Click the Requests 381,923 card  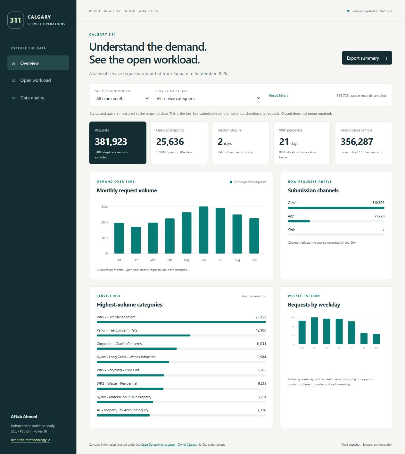(118, 143)
